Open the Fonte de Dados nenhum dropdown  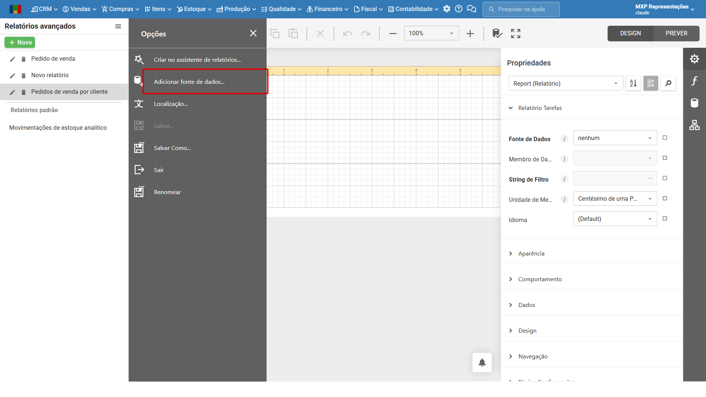[615, 138]
